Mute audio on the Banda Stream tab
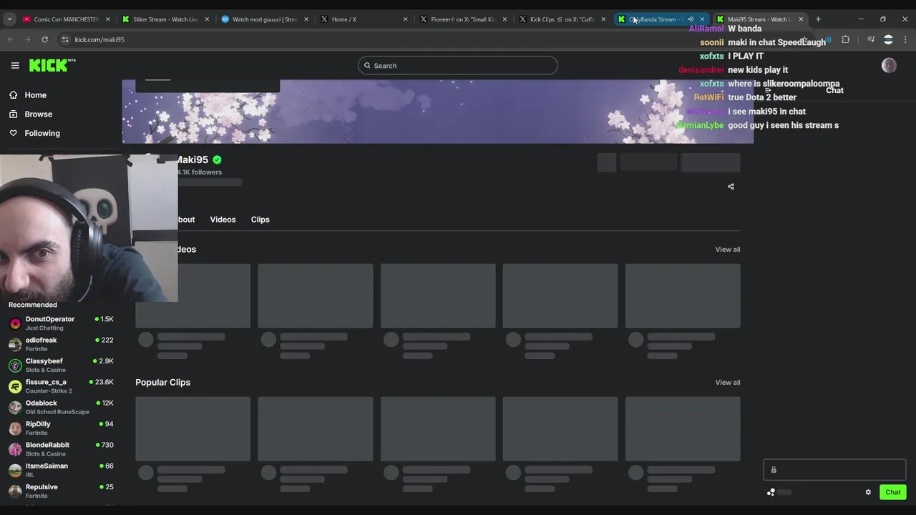This screenshot has width=916, height=515. 691,19
